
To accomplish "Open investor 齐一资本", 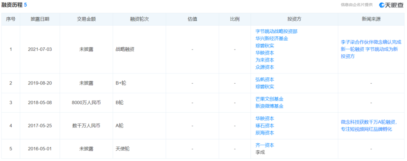I will point(265,145).
